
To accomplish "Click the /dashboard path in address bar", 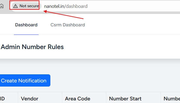I will point(76,6).
